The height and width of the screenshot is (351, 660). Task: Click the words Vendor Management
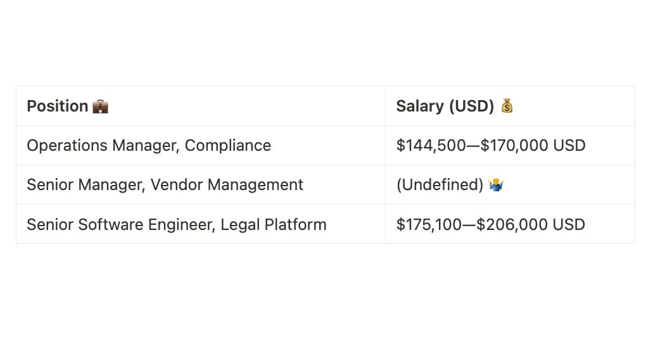(x=227, y=185)
